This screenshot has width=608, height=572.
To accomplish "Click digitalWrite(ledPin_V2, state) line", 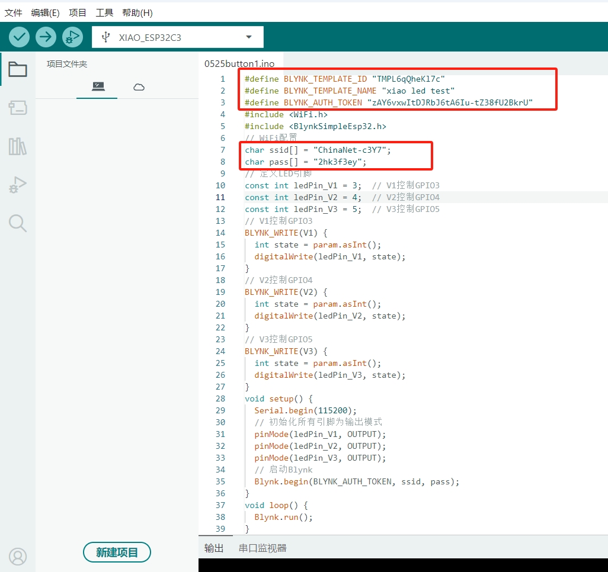I will point(330,316).
